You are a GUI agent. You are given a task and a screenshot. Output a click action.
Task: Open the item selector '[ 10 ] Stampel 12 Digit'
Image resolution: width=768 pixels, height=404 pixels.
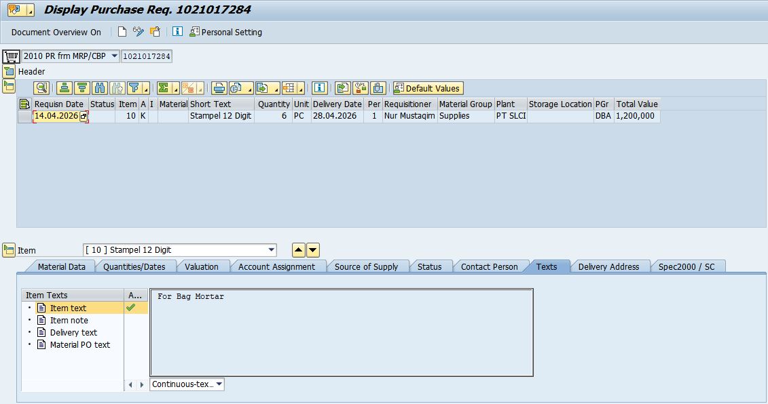pyautogui.click(x=272, y=250)
